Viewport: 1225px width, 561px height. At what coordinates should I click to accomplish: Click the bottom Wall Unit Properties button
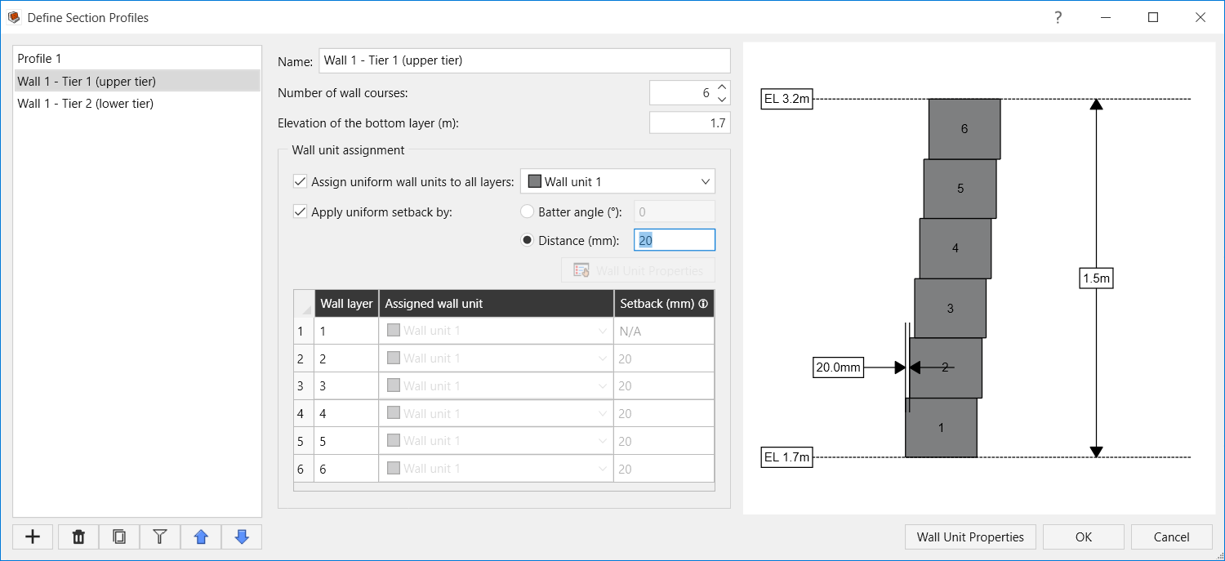(970, 537)
